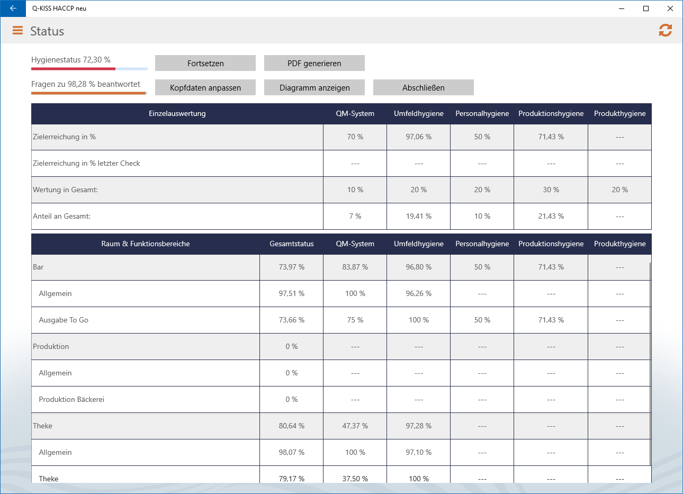Open the hamburger menu next to Status
This screenshot has height=494, width=683.
coord(17,31)
